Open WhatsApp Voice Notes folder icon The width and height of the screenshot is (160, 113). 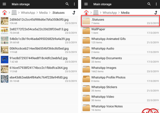[86, 108]
